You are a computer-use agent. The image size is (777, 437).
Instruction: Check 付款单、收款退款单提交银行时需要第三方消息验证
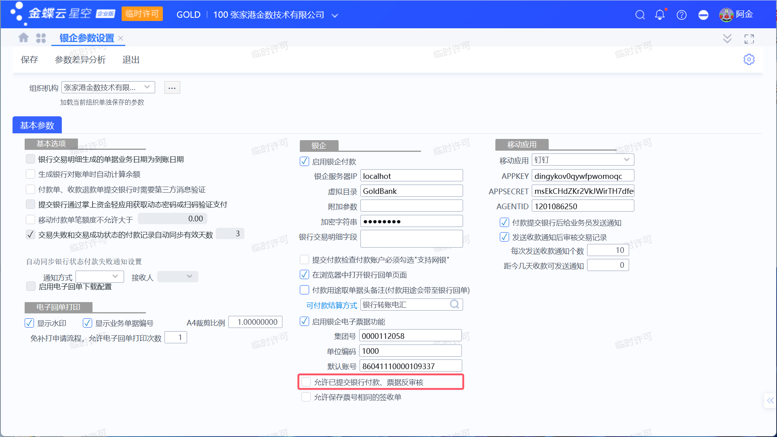coord(30,189)
